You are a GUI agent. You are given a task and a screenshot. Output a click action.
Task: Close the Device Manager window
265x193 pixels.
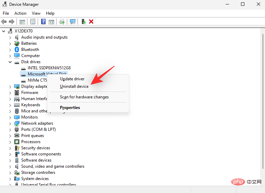click(258, 4)
